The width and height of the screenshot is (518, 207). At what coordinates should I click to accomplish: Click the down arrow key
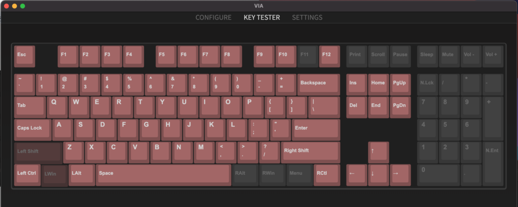point(378,175)
